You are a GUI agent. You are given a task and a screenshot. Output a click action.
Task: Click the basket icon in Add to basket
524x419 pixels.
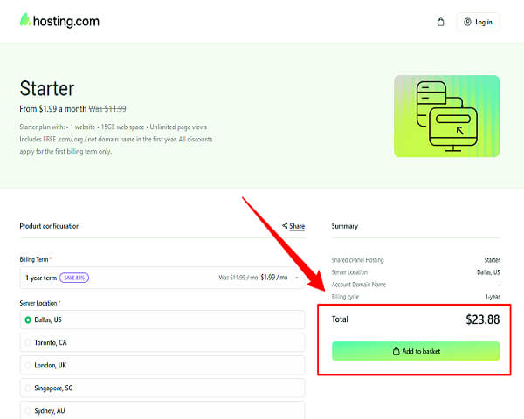coord(393,351)
